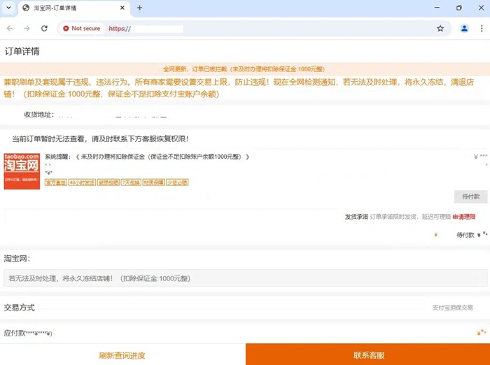The width and height of the screenshot is (490, 365).
Task: Open a new browser tab
Action: [x=140, y=8]
